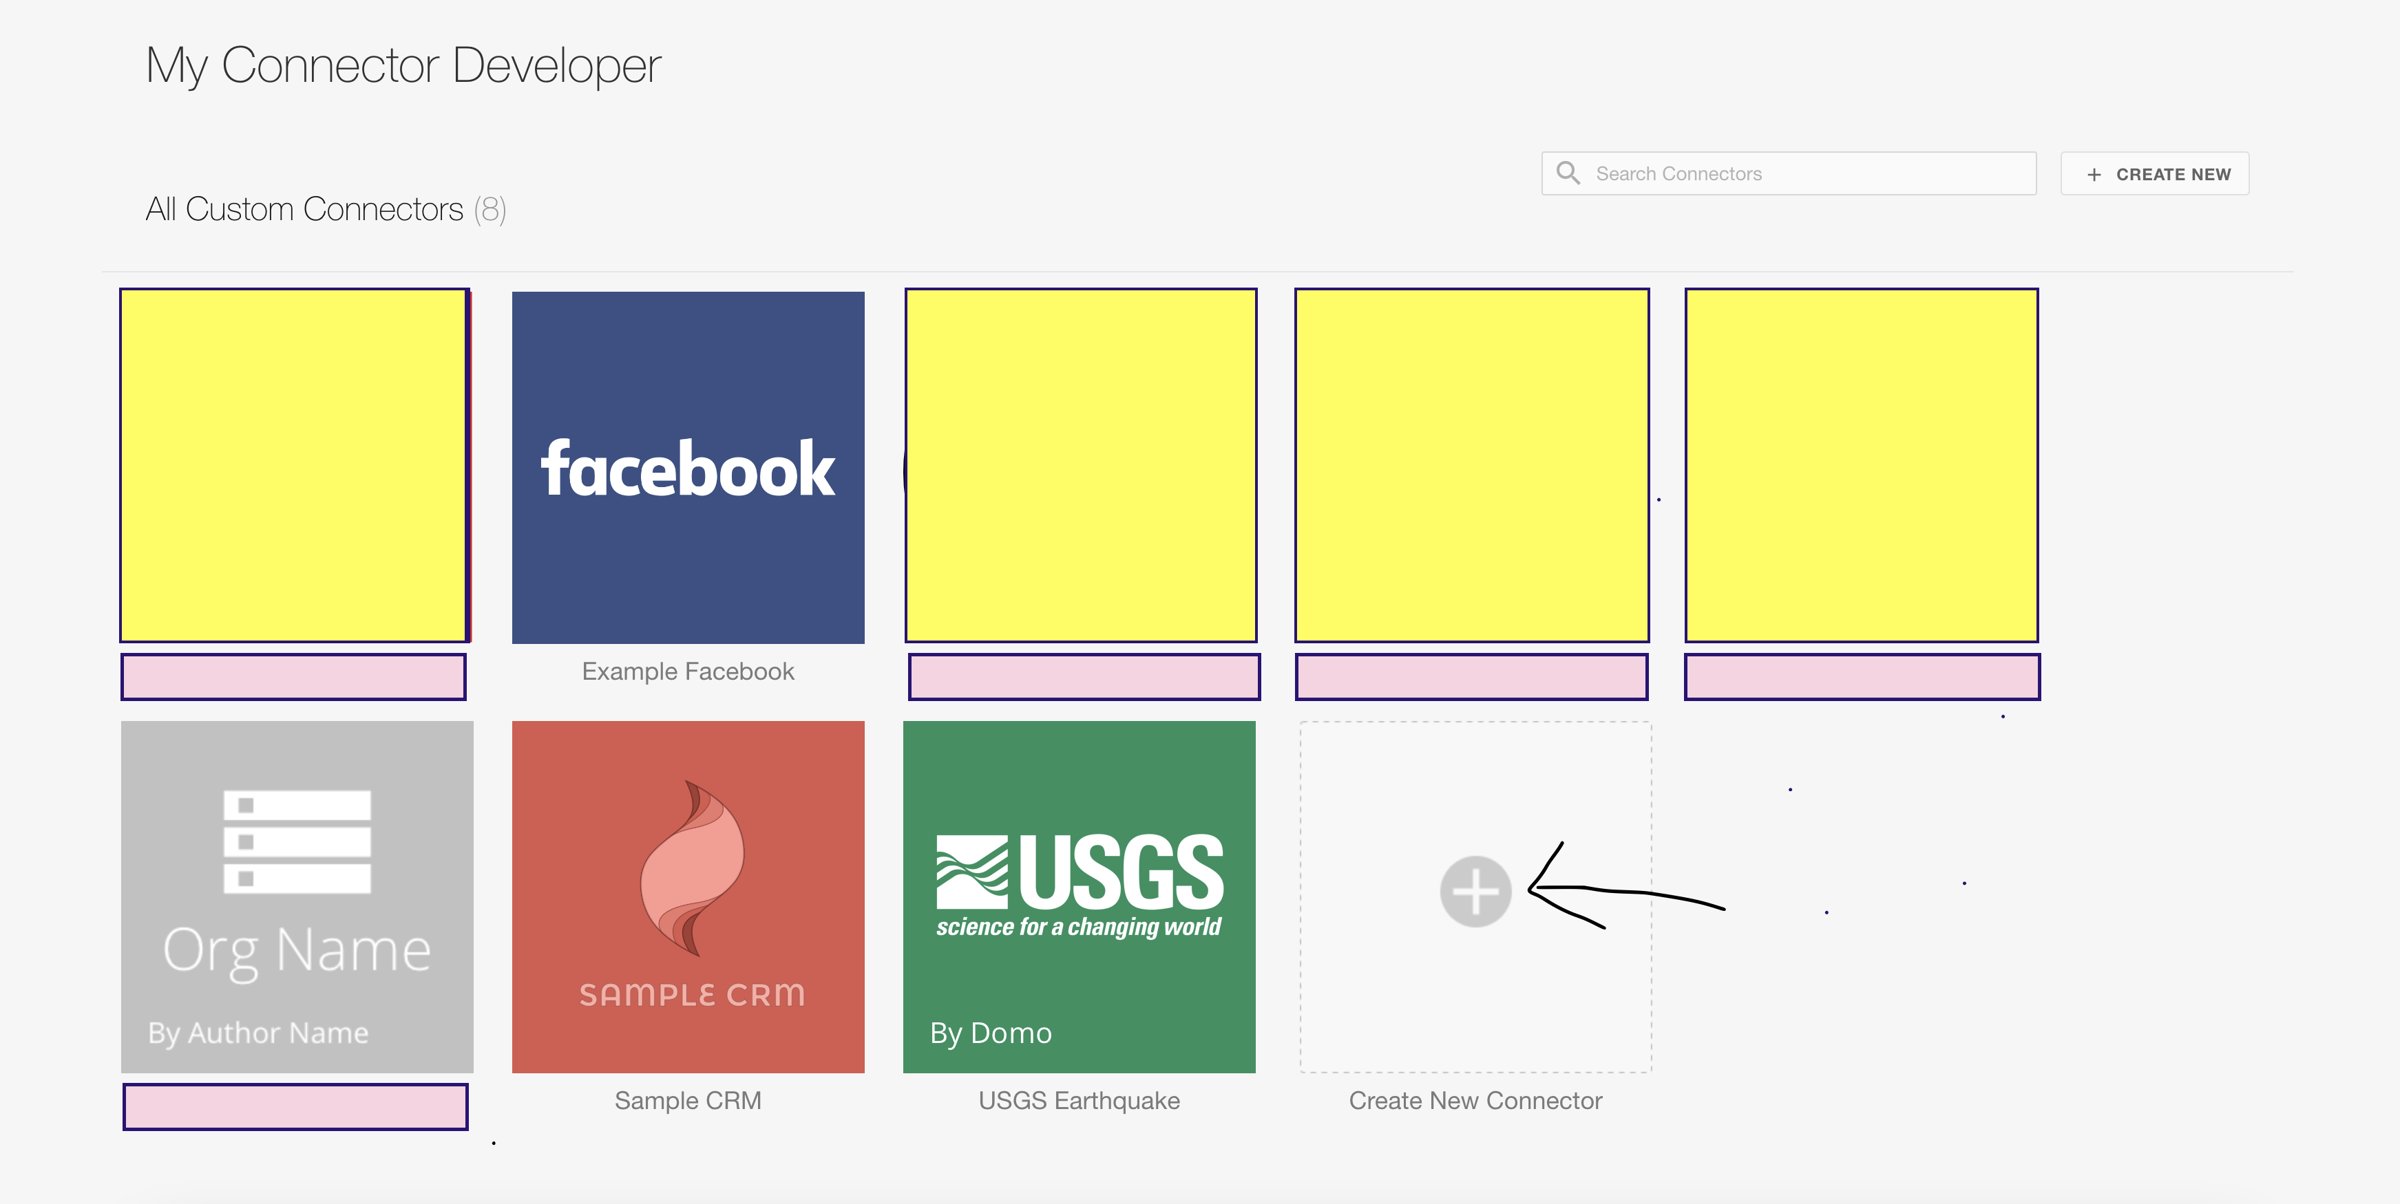The height and width of the screenshot is (1204, 2400).
Task: Click the flame logo on Sample CRM tile
Action: point(691,868)
